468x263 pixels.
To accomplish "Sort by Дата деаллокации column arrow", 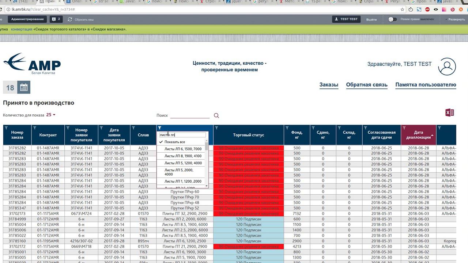I will click(432, 135).
